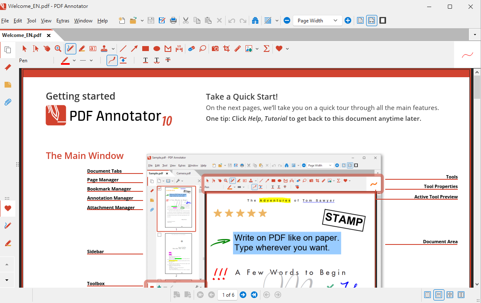The image size is (481, 303).
Task: Open the Extras menu
Action: (x=63, y=21)
